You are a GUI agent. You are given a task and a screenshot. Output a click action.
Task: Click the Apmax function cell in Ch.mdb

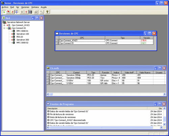(x=105, y=75)
